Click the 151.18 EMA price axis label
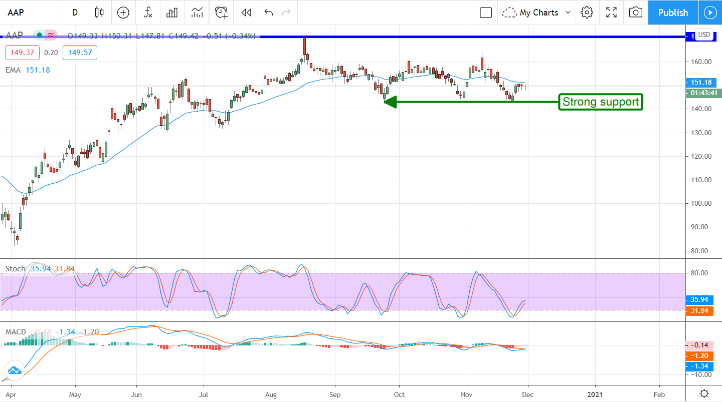 tap(700, 83)
